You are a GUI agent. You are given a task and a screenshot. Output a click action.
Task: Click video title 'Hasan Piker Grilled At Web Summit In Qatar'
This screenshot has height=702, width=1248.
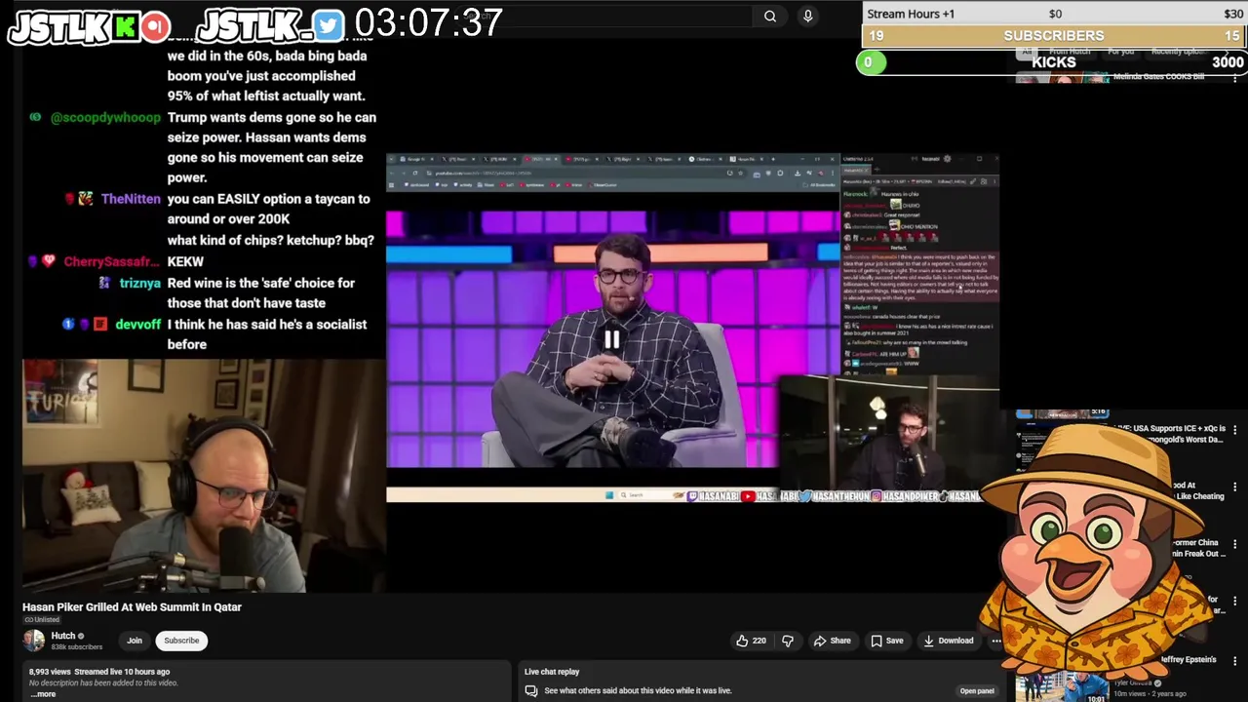[132, 606]
